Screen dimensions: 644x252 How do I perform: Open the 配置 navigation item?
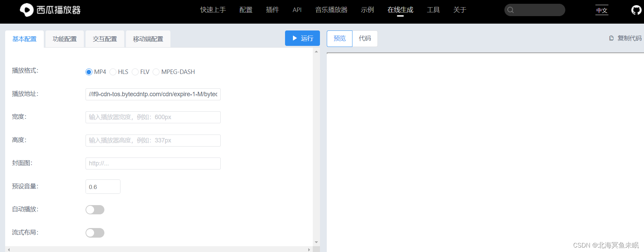coord(246,10)
